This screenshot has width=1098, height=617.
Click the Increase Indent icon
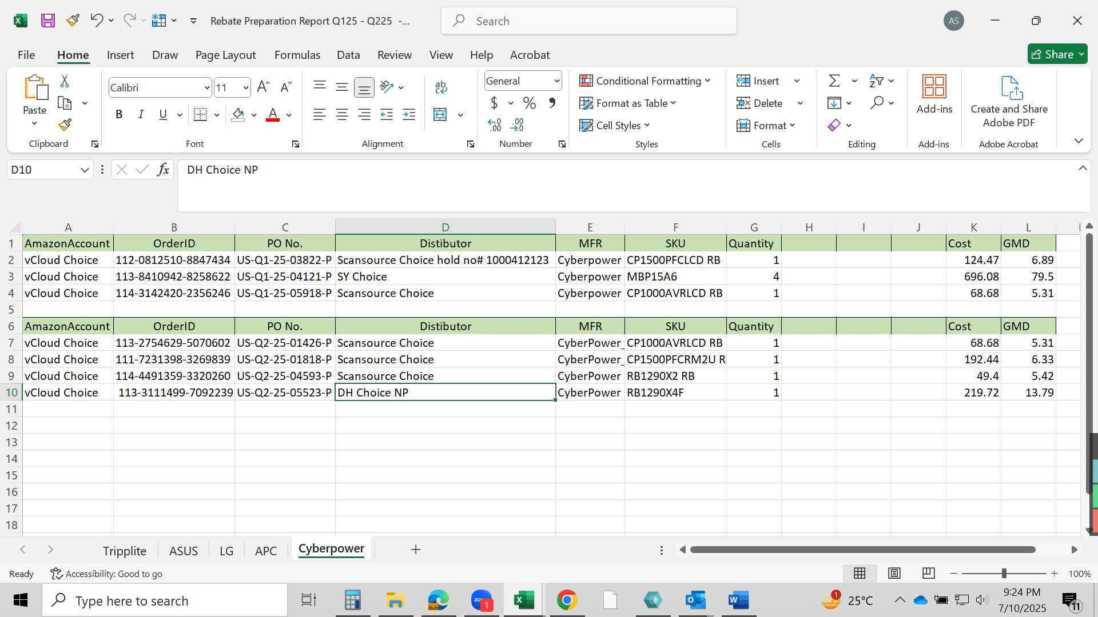pos(409,115)
